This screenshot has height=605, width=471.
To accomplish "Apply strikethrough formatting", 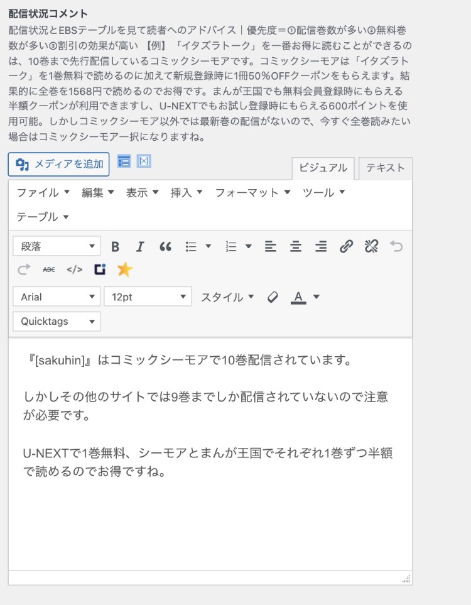I will (x=49, y=270).
